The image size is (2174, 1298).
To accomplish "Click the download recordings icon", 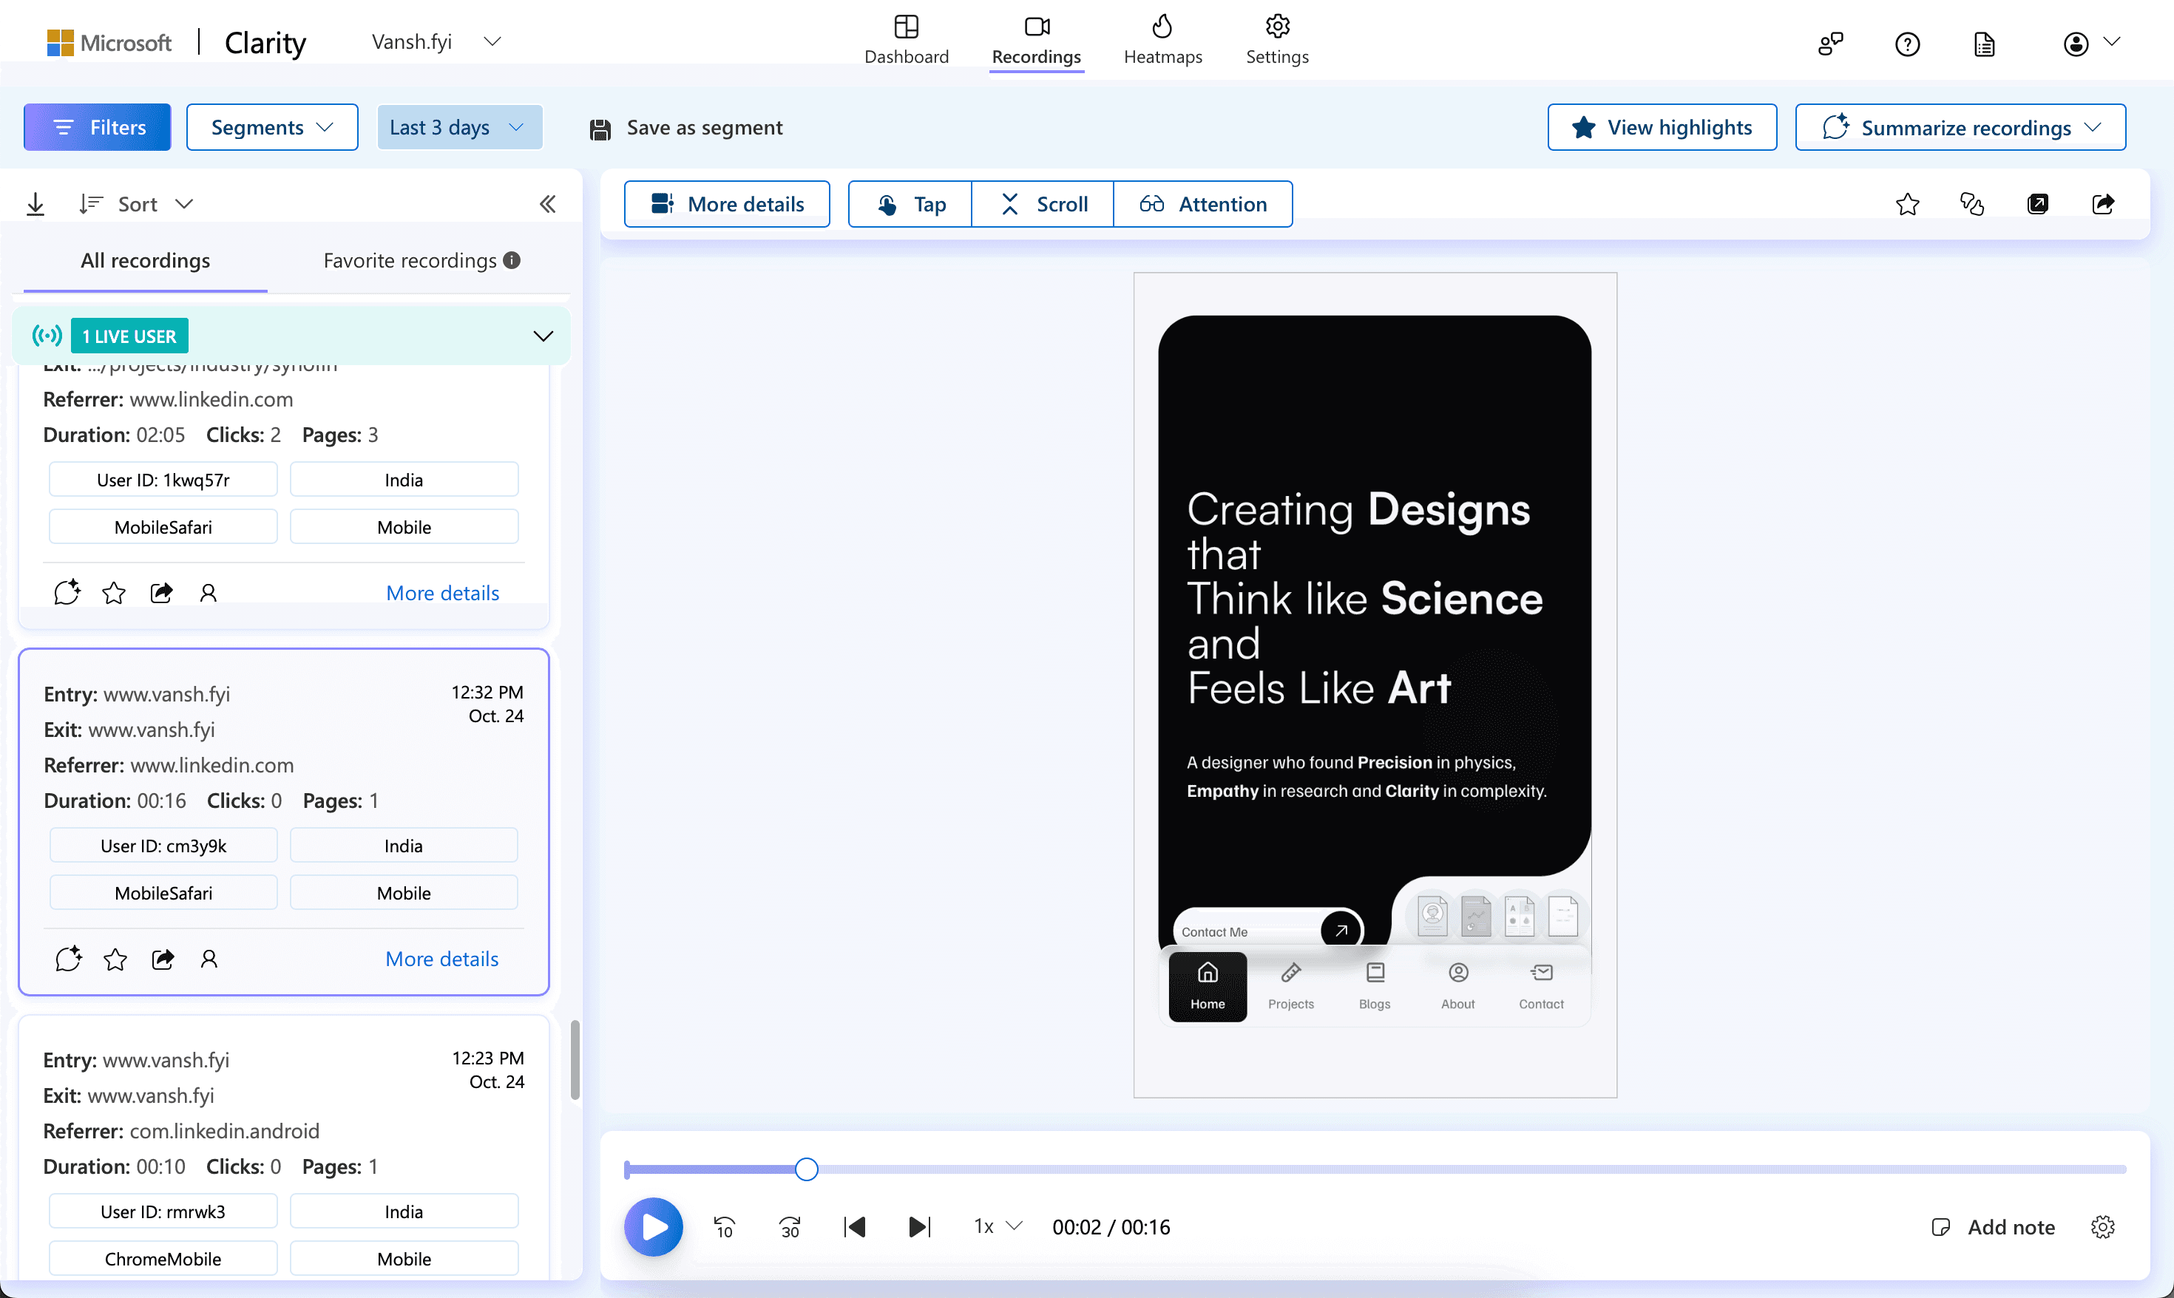I will (35, 204).
